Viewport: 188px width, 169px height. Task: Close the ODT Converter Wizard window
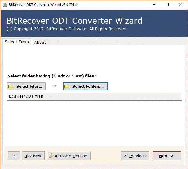click(181, 5)
